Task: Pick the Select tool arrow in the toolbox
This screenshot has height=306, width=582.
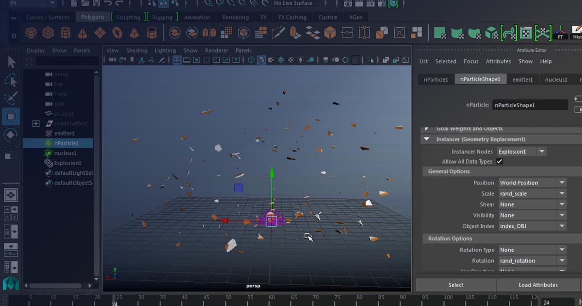Action: [x=11, y=62]
